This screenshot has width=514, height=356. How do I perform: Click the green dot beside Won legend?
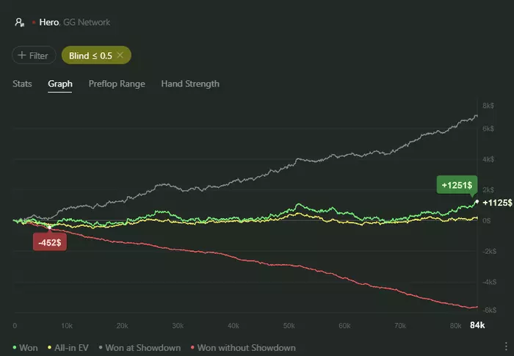click(x=15, y=347)
